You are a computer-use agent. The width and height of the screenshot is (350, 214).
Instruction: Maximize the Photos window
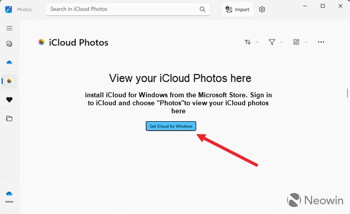(x=323, y=6)
